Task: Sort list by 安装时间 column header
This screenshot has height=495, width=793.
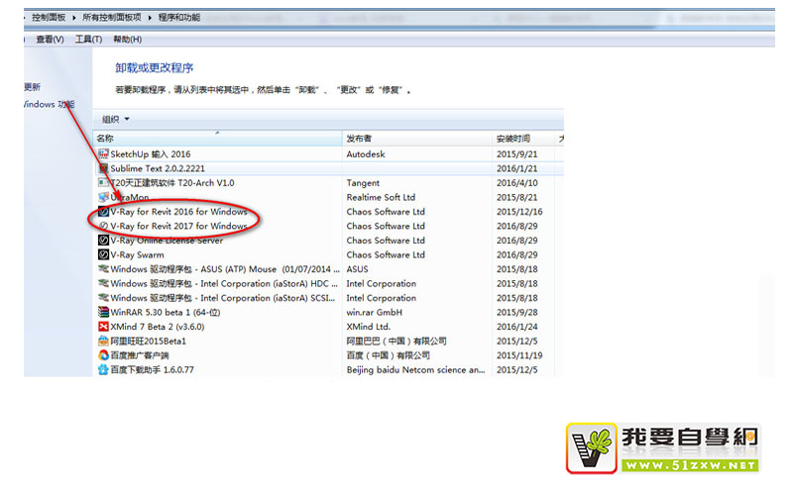Action: [x=513, y=139]
